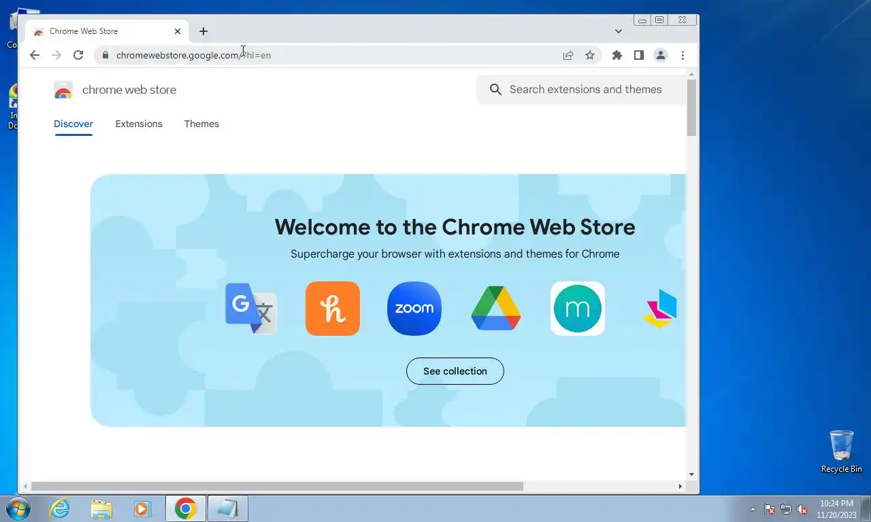Close the Chrome Web Store tab

coord(178,31)
